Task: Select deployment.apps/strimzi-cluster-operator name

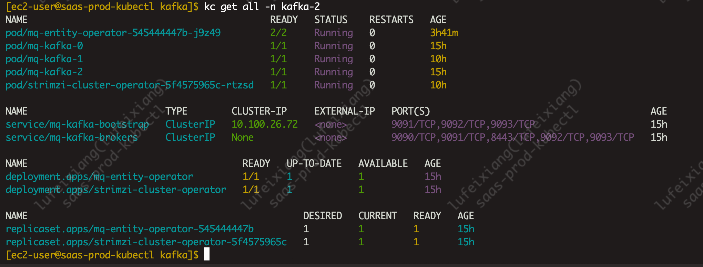Action: (x=116, y=190)
